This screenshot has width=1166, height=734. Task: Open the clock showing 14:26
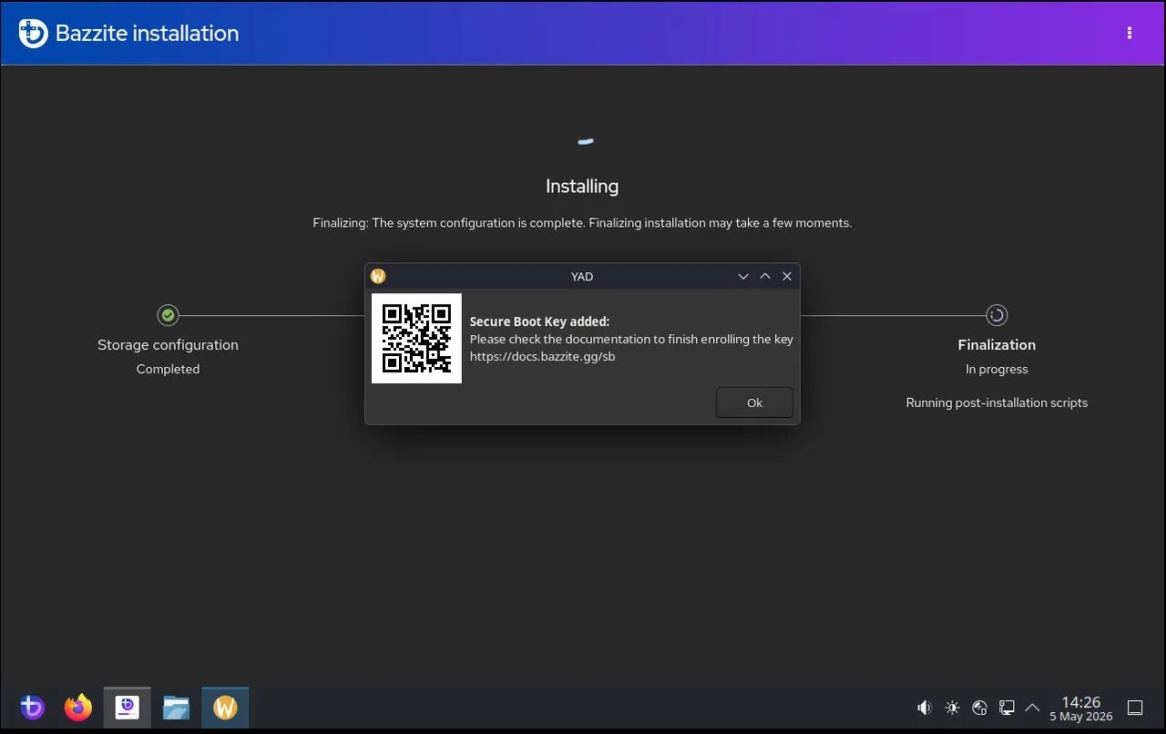pyautogui.click(x=1081, y=709)
